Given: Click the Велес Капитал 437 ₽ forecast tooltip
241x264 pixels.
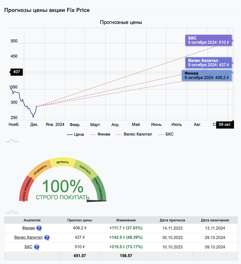Looking at the screenshot, I should point(209,63).
